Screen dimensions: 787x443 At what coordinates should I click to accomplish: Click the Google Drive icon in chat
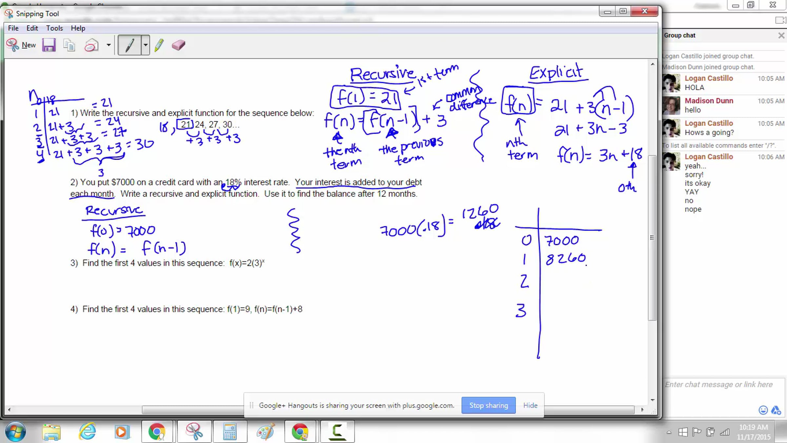coord(776,410)
